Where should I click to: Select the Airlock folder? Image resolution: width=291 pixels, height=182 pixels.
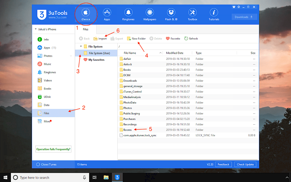[188, 64]
